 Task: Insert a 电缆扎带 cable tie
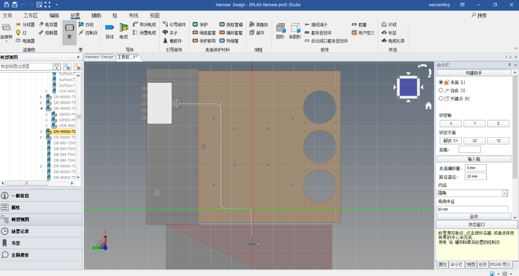393,41
